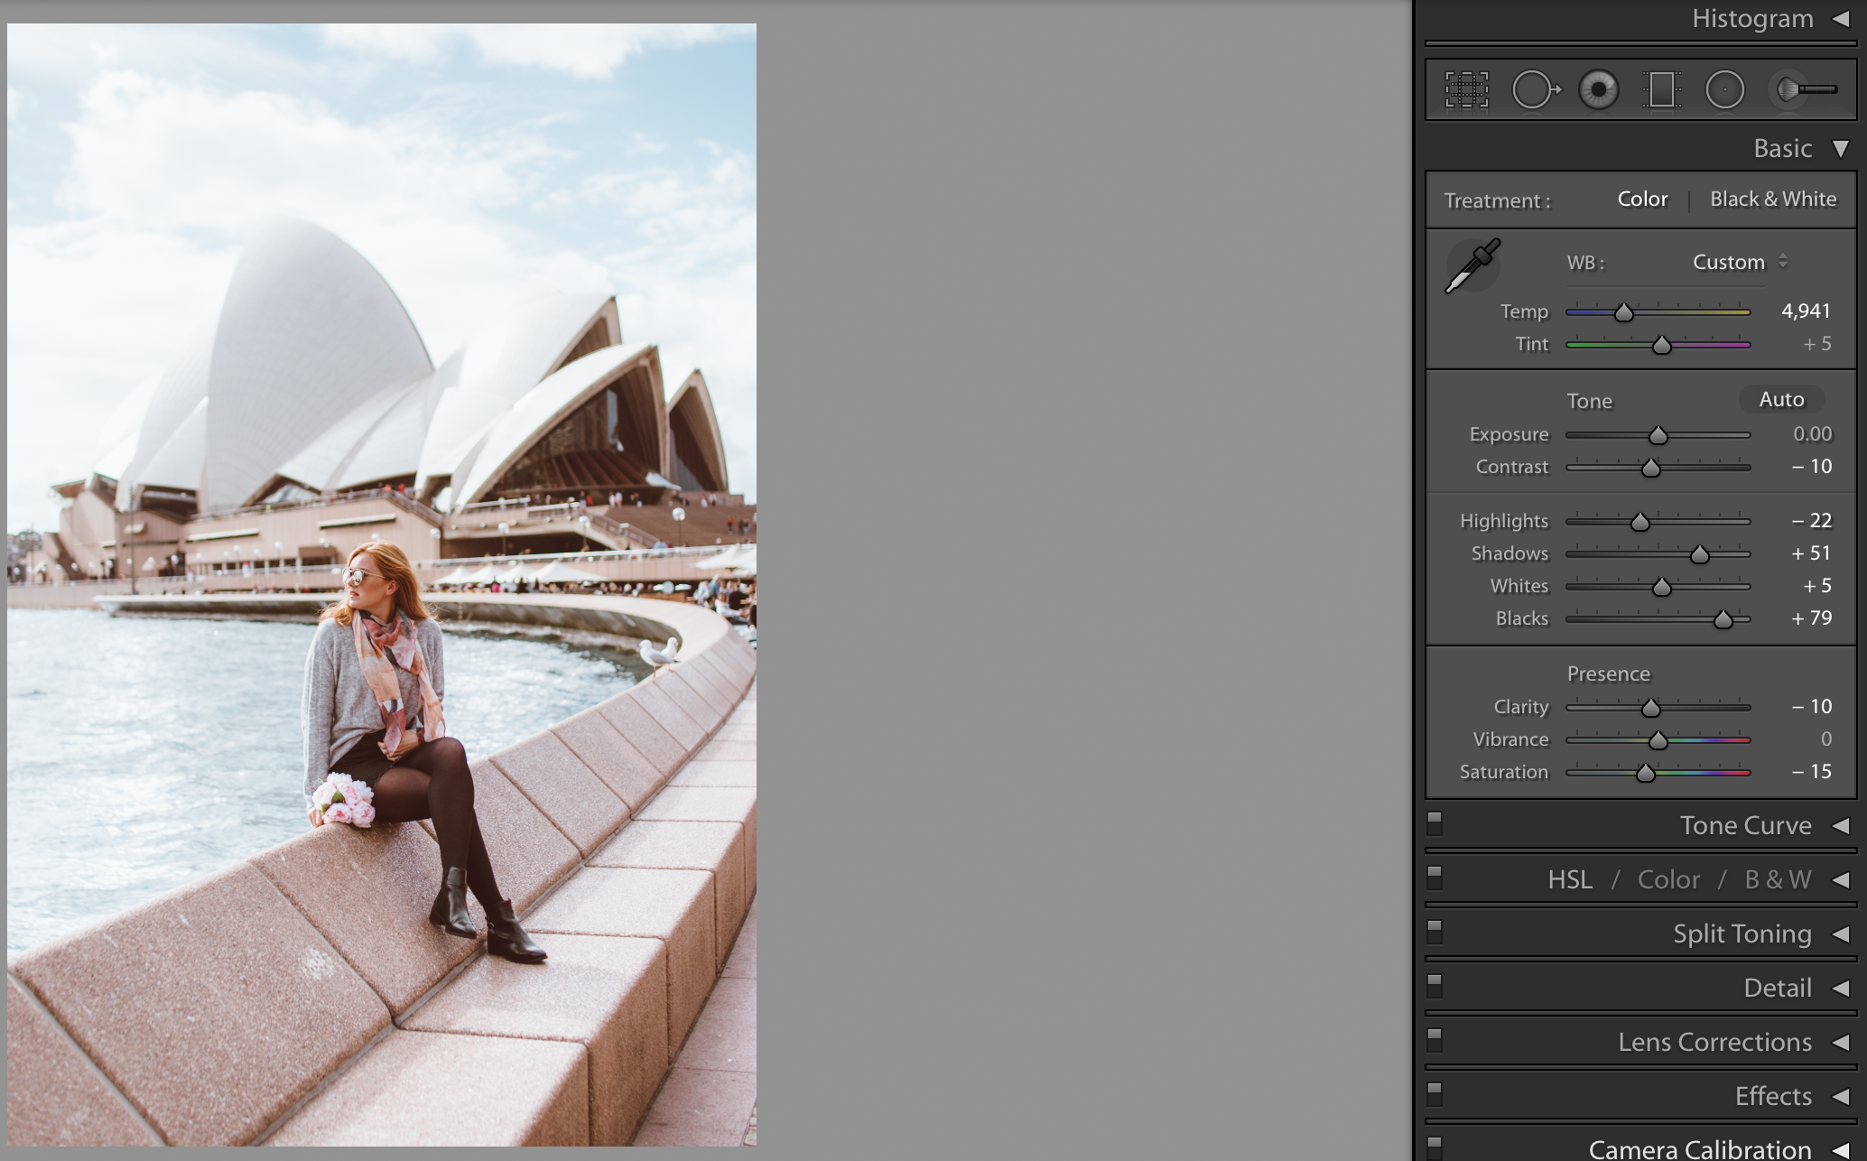
Task: Open the WB Custom preset dropdown
Action: (x=1740, y=263)
